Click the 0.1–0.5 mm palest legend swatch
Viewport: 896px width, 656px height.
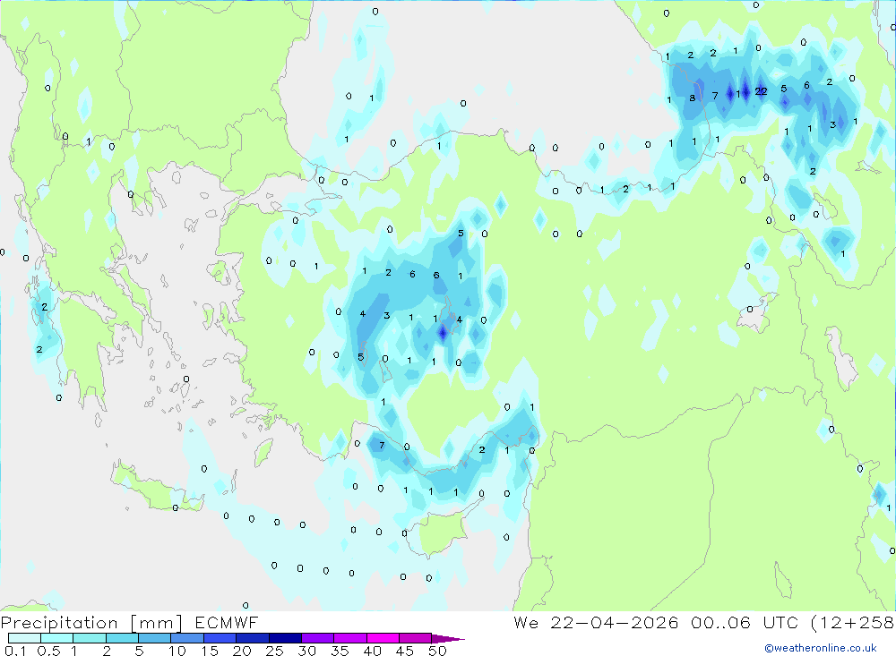click(24, 638)
